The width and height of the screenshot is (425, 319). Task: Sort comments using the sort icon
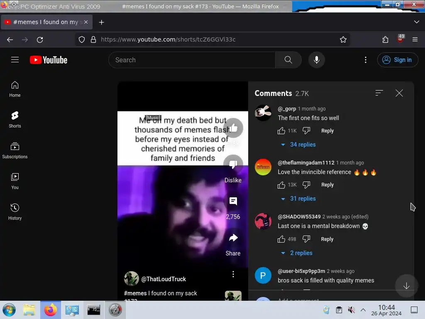pos(379,93)
